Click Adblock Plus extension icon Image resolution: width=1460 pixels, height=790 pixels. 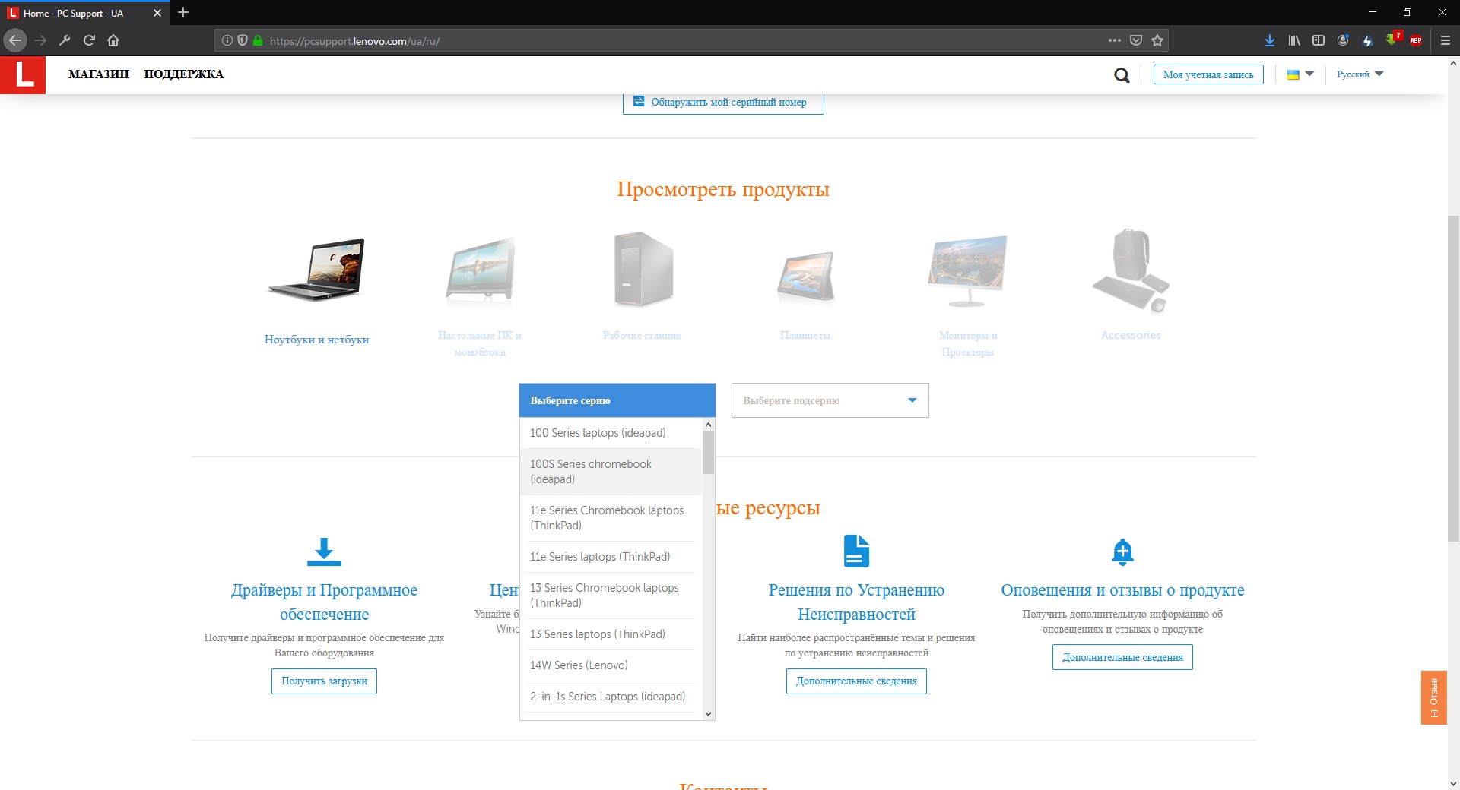pyautogui.click(x=1416, y=40)
